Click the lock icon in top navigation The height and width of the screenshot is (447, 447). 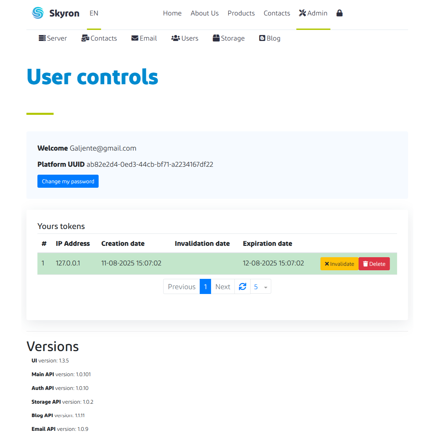click(x=339, y=13)
